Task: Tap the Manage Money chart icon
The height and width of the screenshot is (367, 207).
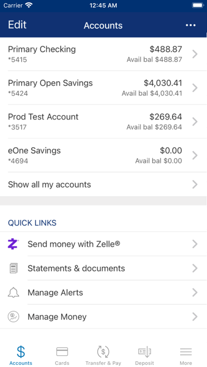Action: point(13,317)
